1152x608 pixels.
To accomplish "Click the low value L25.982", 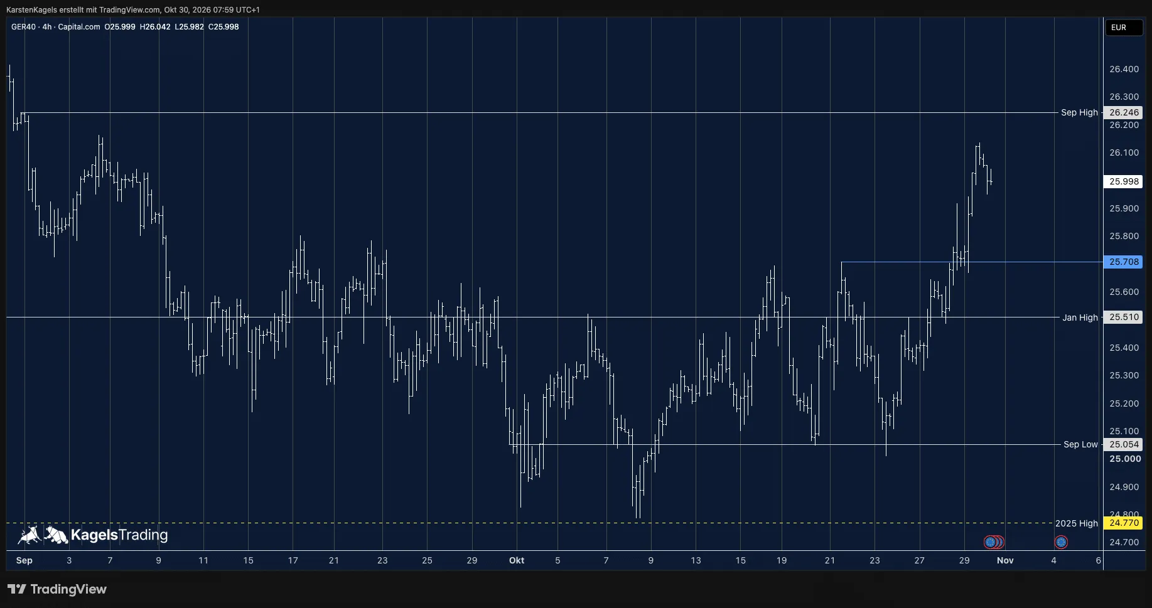I will point(190,27).
